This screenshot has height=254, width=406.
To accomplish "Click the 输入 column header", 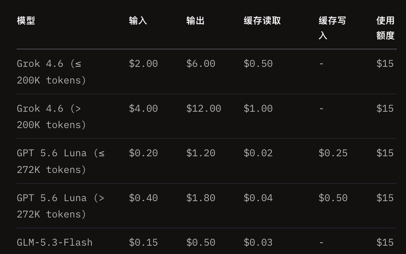I will click(x=138, y=21).
